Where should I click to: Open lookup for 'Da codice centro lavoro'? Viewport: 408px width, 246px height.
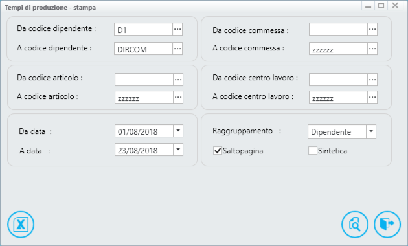372,80
